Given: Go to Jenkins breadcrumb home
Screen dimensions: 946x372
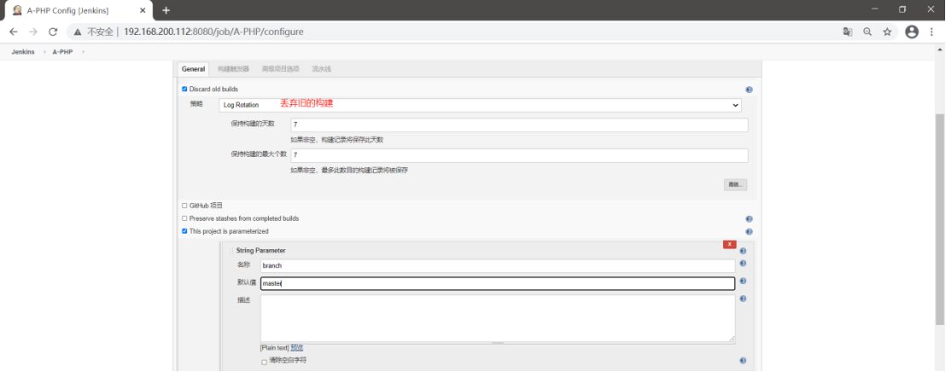Looking at the screenshot, I should (x=23, y=52).
